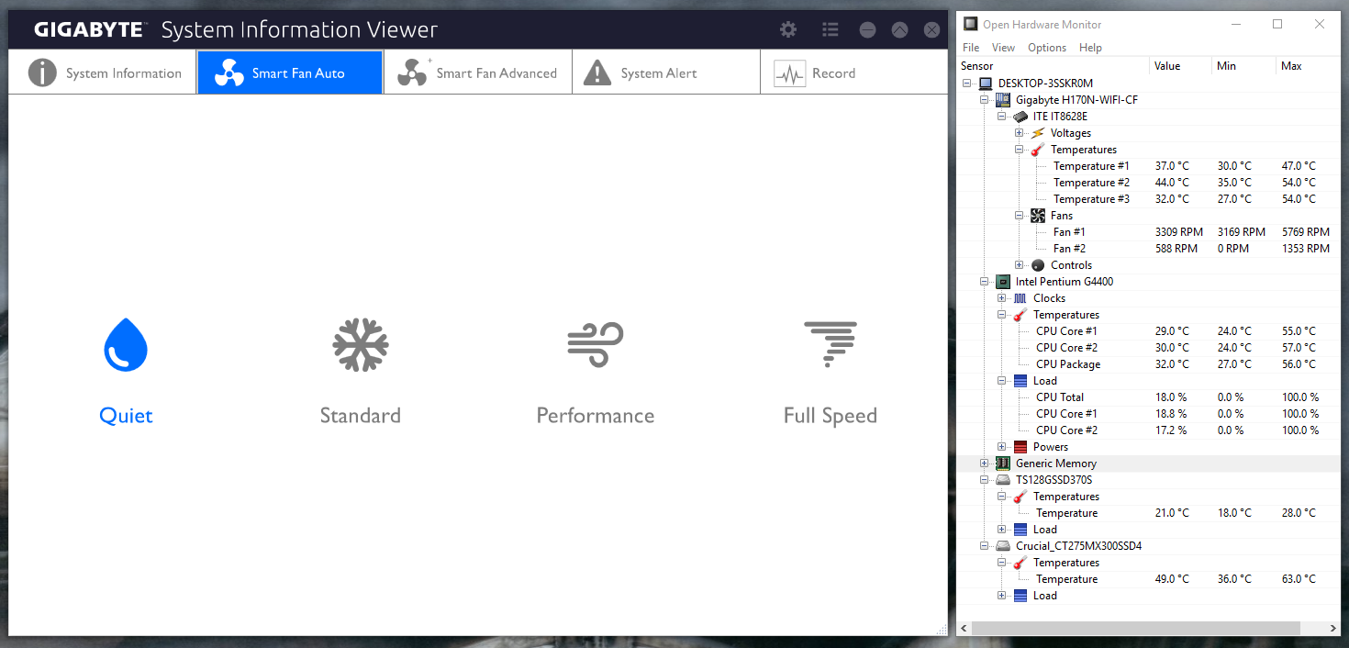1349x648 pixels.
Task: Click the Min column header
Action: coord(1244,66)
